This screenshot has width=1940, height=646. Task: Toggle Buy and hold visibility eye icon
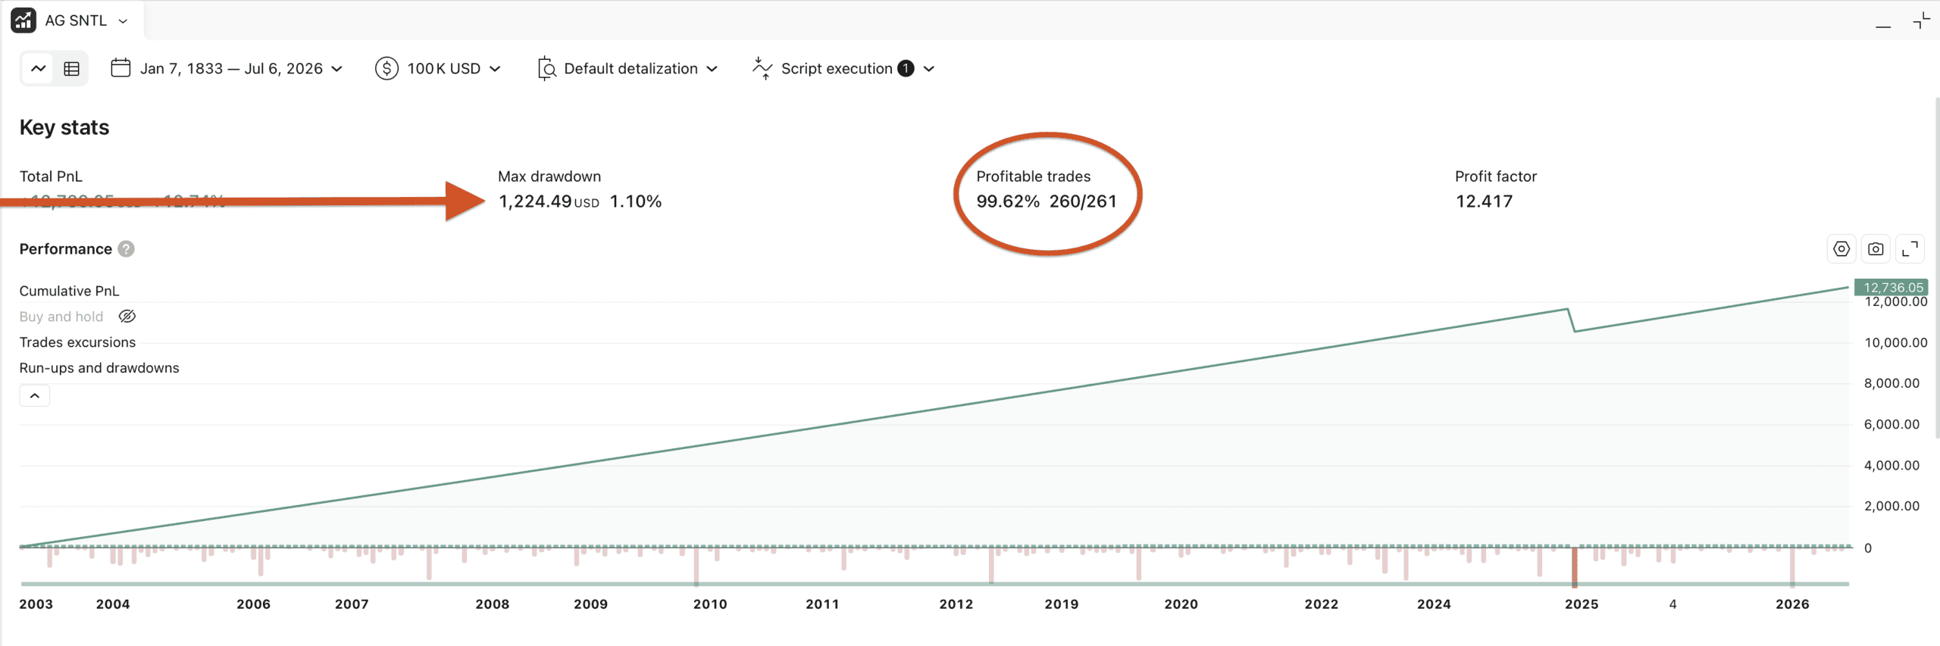coord(127,317)
